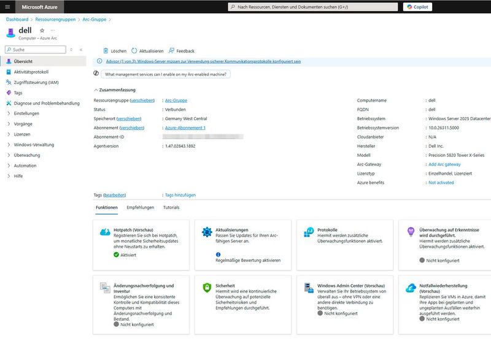This screenshot has height=360, width=491.
Task: Click the Hotpatch cloud icon on its tile
Action: (105, 231)
